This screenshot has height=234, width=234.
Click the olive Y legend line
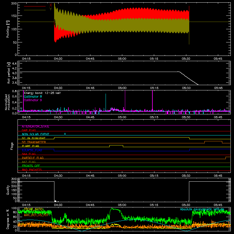click(35, 10)
